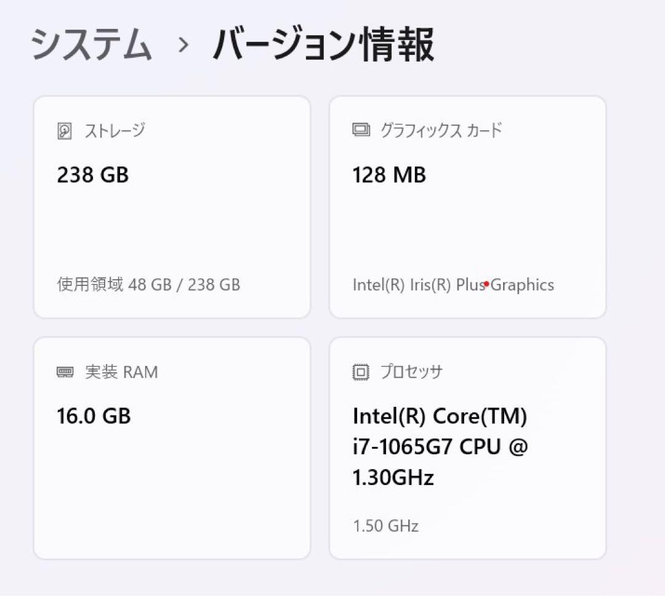Image resolution: width=665 pixels, height=596 pixels.
Task: Click the graphics card monitor icon
Action: coord(360,129)
